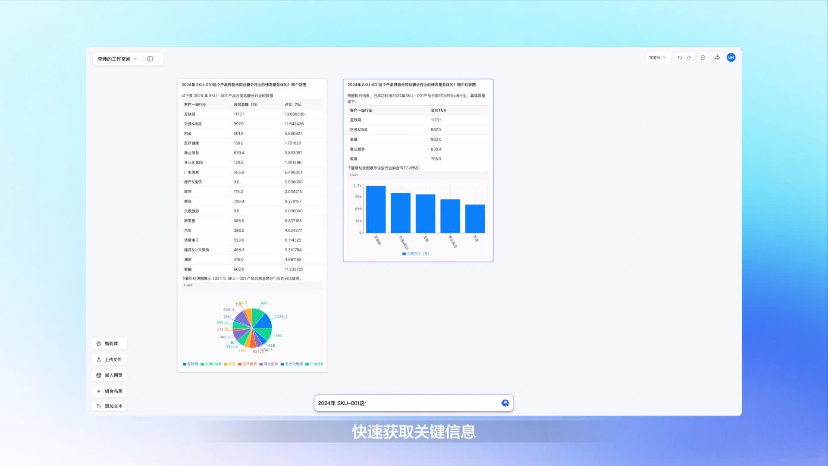
Task: Click the undo icon in the toolbar
Action: (680, 57)
